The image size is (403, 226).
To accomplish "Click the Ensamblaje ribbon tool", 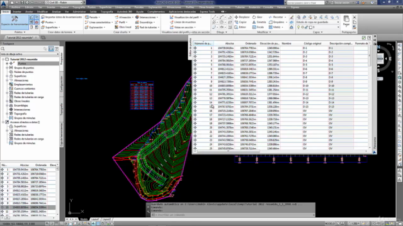I will (146, 23).
